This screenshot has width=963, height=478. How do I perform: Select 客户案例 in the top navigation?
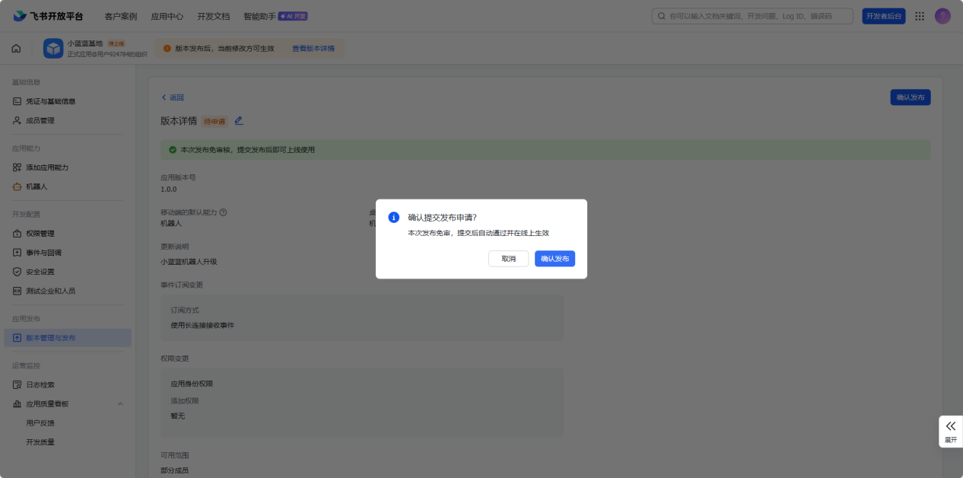coord(120,16)
